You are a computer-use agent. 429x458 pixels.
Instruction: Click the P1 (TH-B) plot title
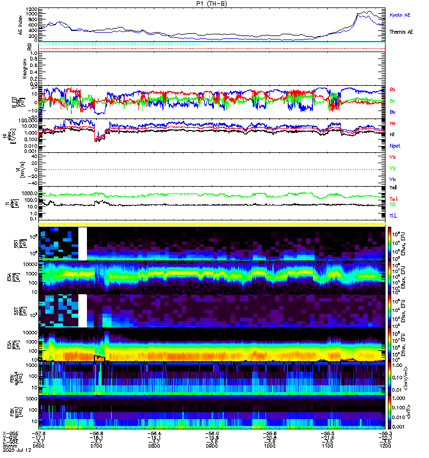(211, 3)
